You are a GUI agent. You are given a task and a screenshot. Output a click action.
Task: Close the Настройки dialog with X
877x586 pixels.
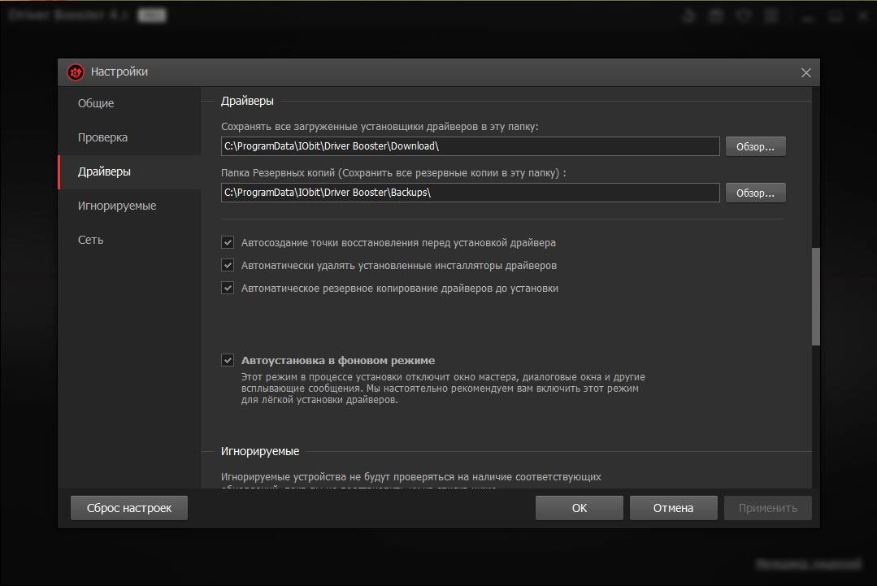(x=806, y=72)
